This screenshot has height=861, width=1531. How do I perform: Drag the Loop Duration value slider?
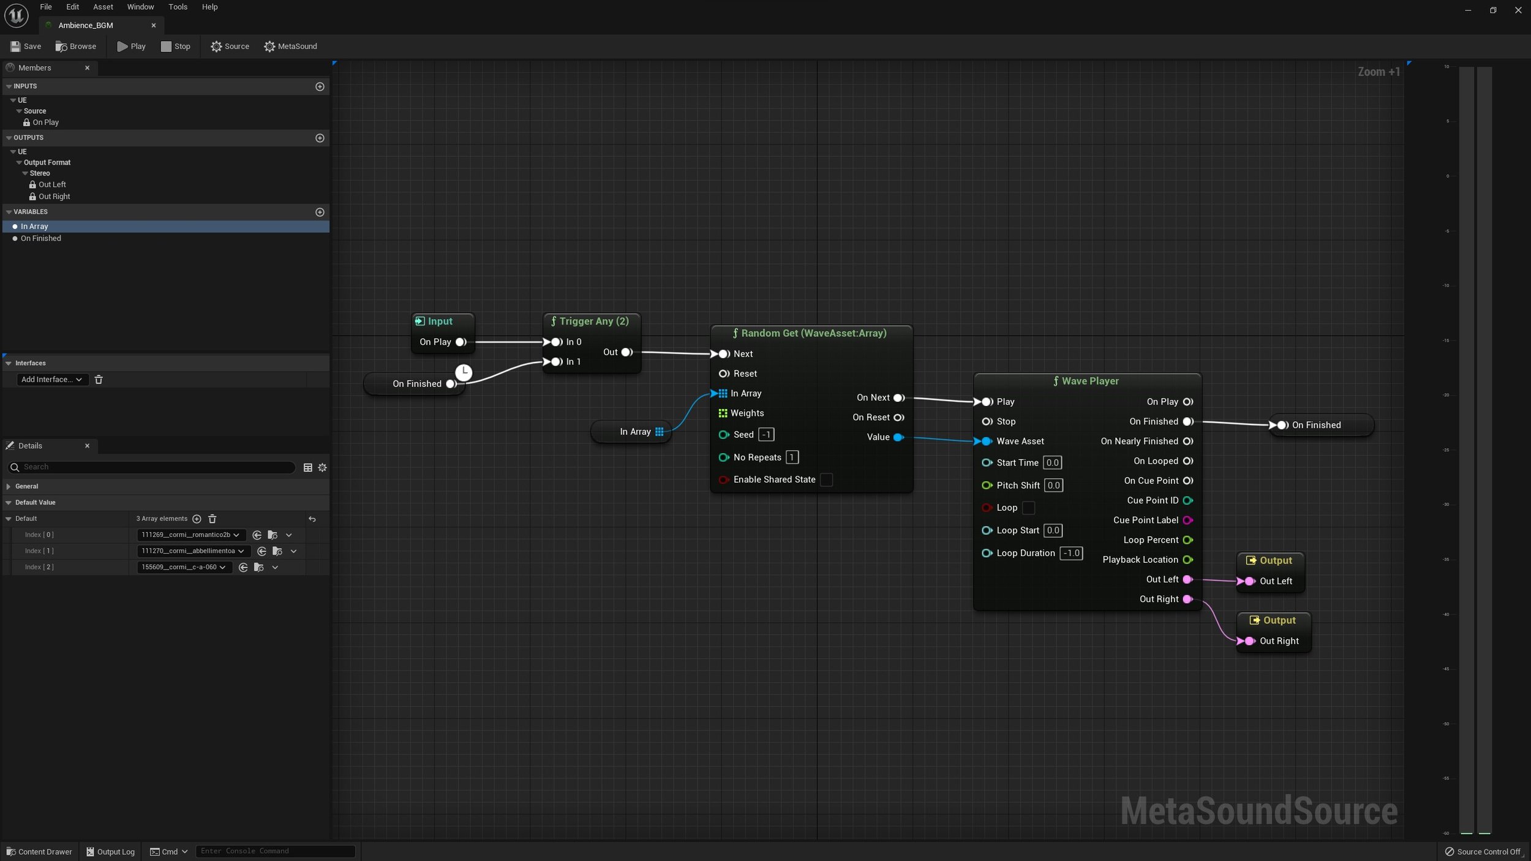point(1070,553)
